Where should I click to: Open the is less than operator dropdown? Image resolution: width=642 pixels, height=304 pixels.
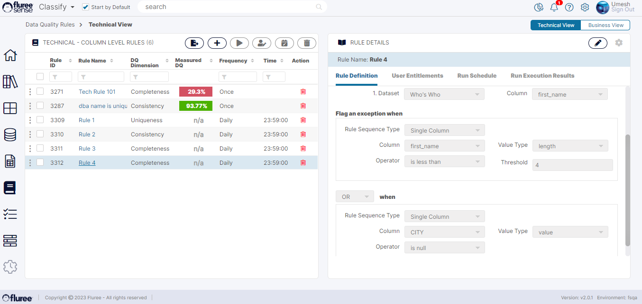tap(444, 161)
